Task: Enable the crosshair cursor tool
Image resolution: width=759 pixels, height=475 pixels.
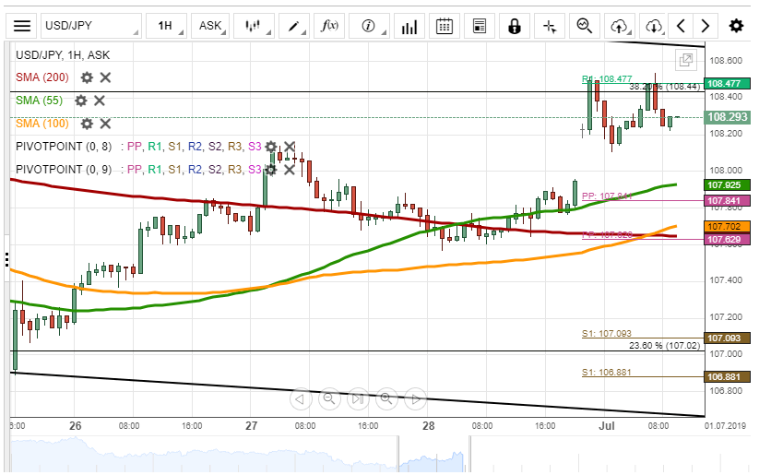Action: pyautogui.click(x=550, y=26)
